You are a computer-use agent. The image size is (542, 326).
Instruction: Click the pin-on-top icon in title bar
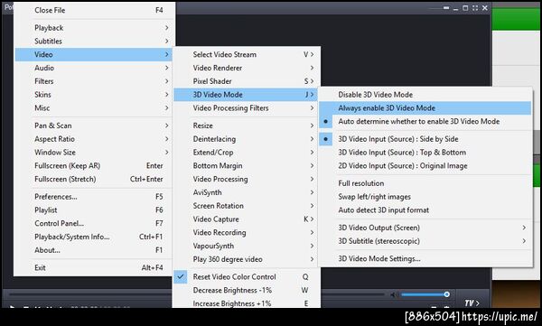coord(446,7)
